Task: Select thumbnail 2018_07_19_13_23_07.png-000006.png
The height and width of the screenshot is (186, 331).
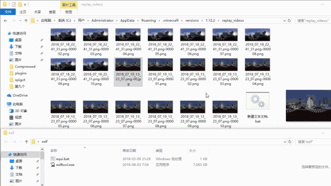Action: (x=96, y=107)
